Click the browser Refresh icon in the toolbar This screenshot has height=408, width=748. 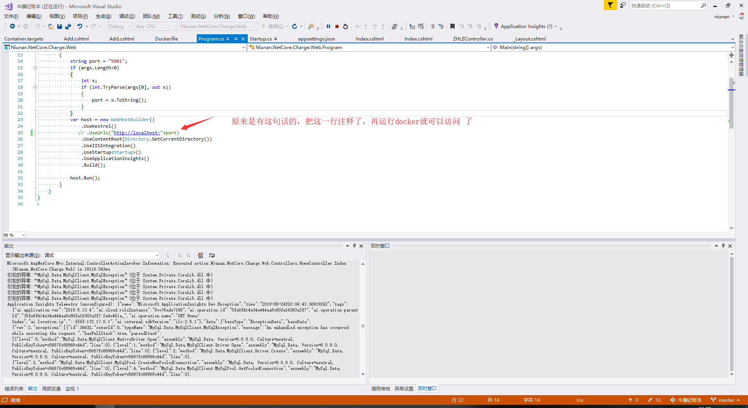pos(295,26)
